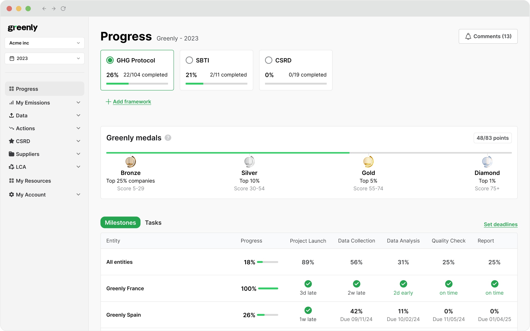Viewport: 530px width, 331px height.
Task: Open the 2023 year dropdown
Action: (x=45, y=58)
